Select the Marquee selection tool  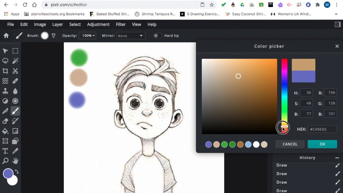(15, 51)
